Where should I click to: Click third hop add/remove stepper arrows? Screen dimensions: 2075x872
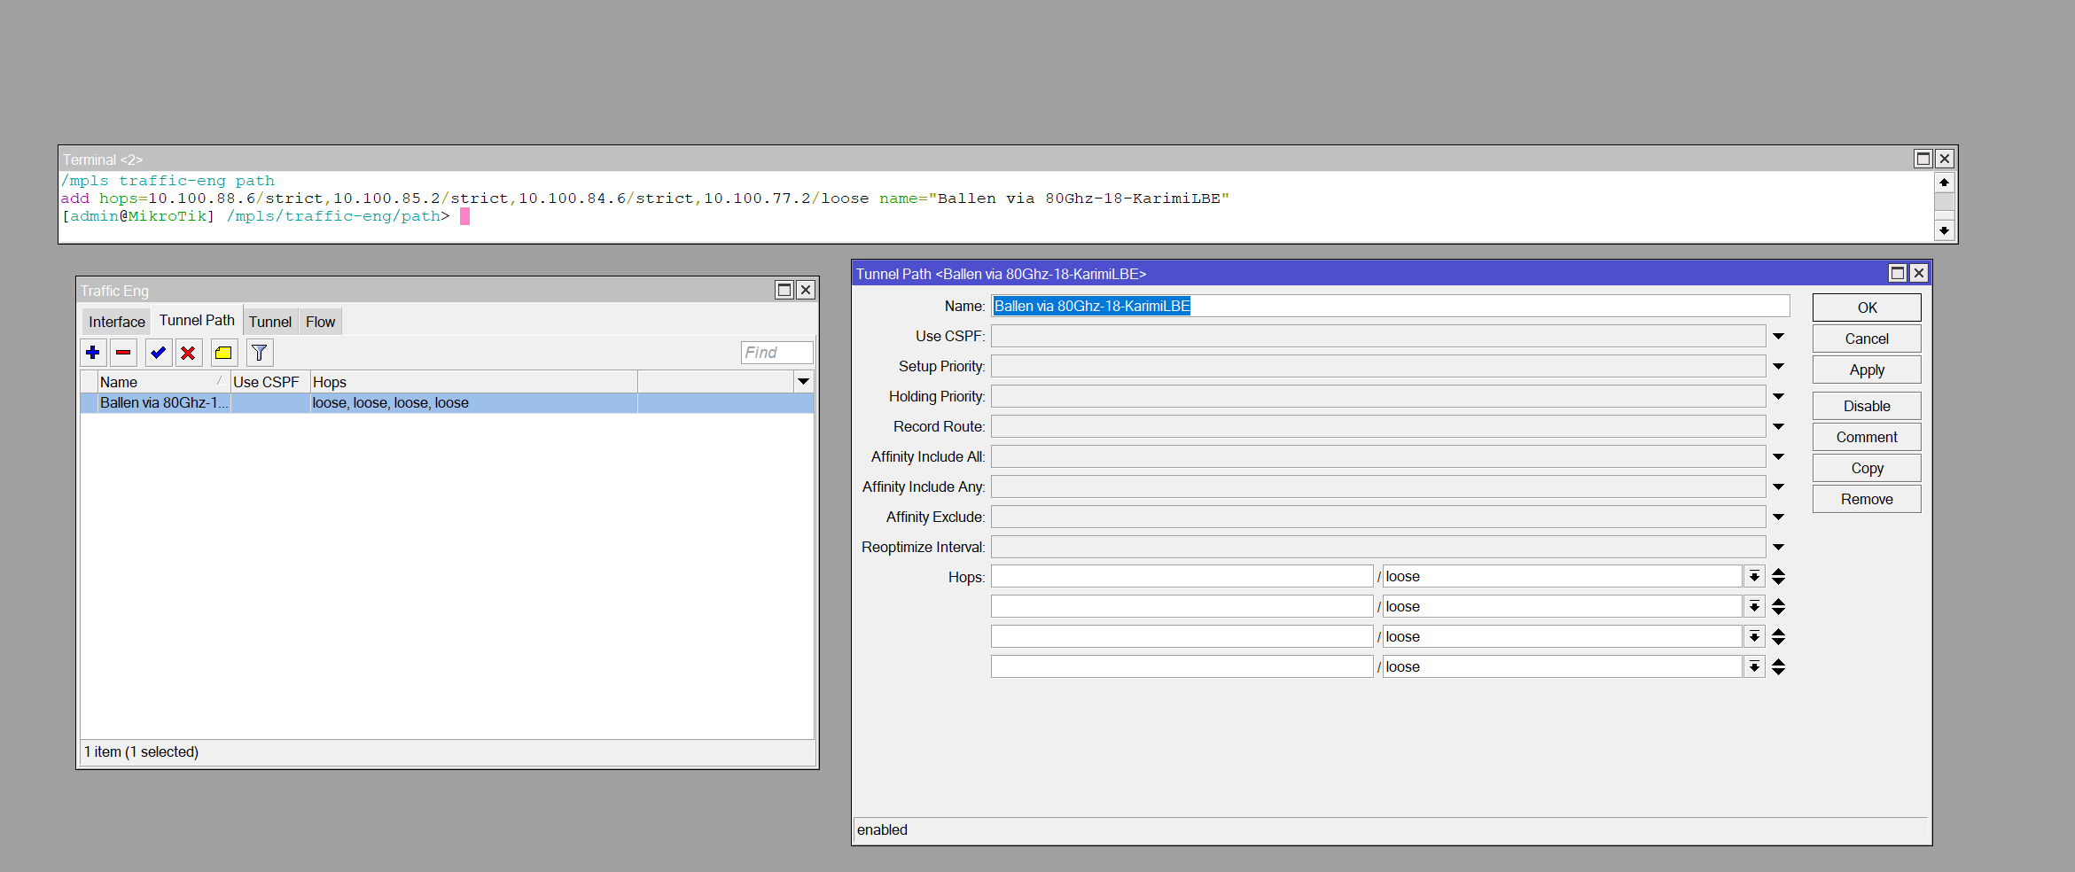point(1778,637)
